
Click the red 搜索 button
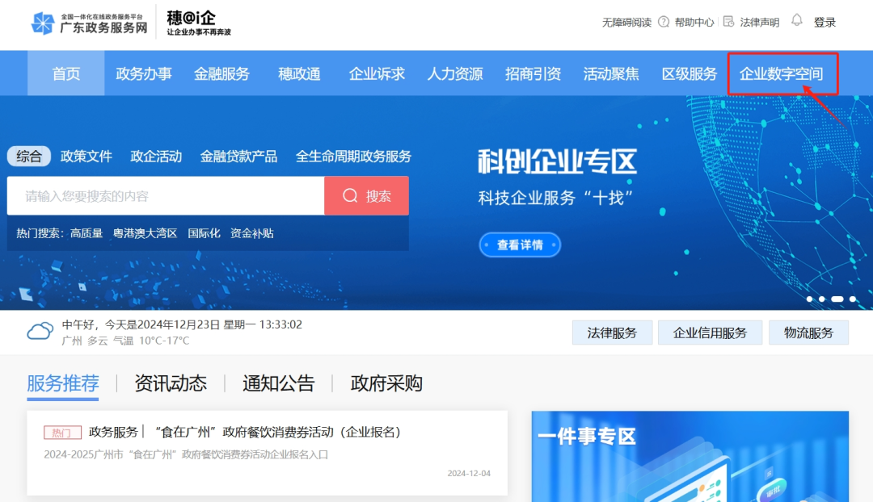click(x=366, y=195)
